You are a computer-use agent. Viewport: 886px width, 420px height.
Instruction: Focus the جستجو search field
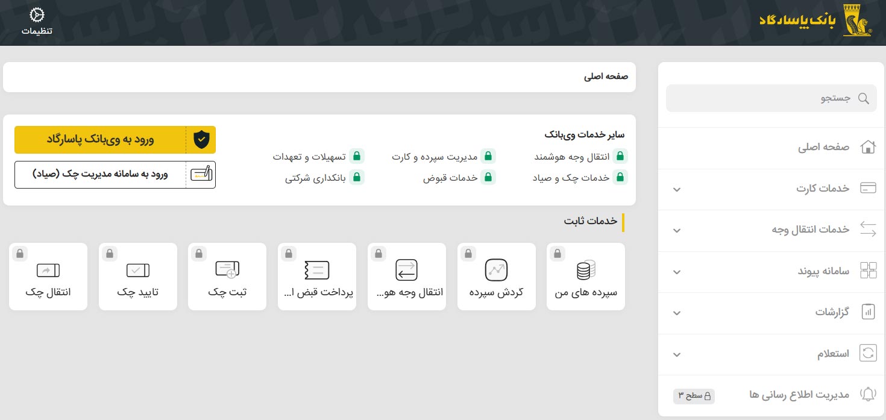pyautogui.click(x=765, y=98)
